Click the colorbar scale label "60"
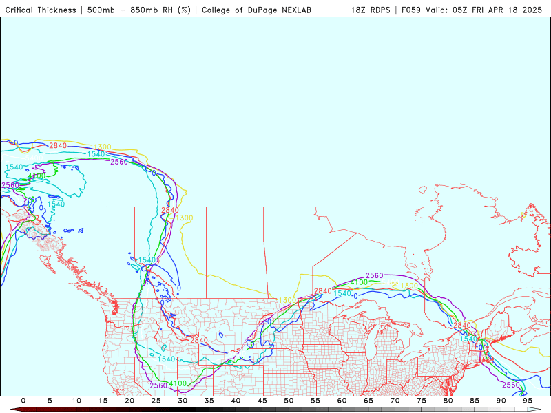Image resolution: width=551 pixels, height=413 pixels. pos(342,401)
